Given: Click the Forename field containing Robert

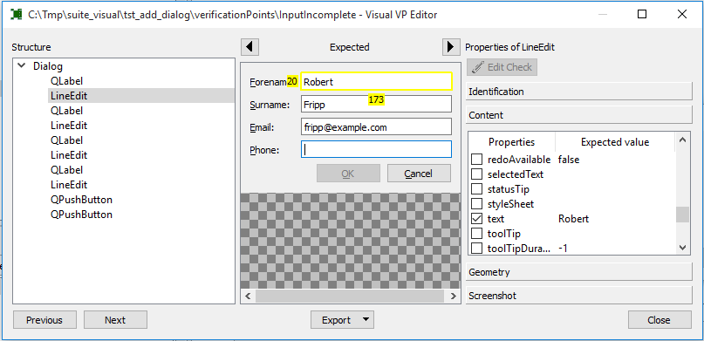Looking at the screenshot, I should point(376,82).
